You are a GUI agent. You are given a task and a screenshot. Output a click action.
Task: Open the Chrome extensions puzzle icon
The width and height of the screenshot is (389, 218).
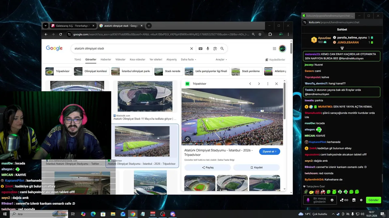pos(270,34)
